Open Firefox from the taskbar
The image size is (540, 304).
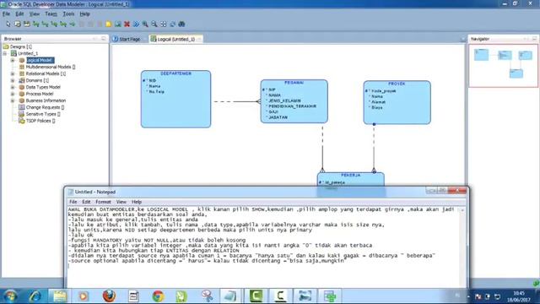pyautogui.click(x=109, y=296)
